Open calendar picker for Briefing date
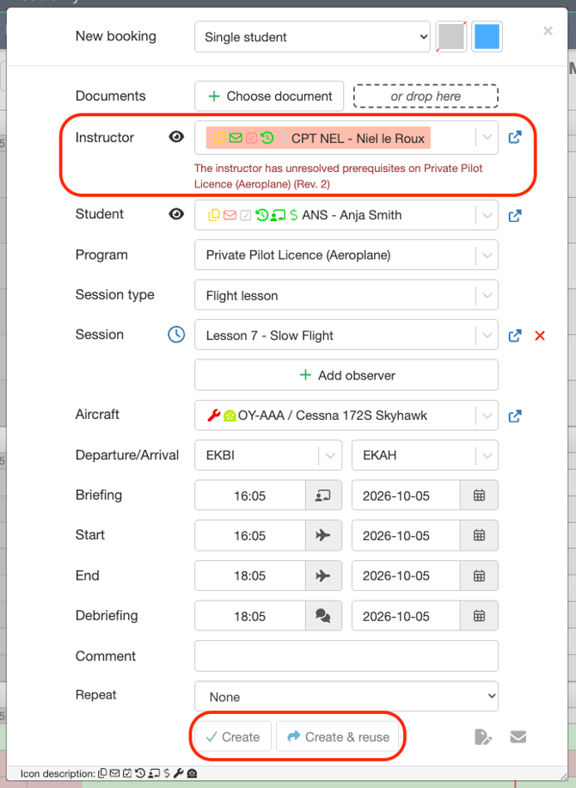The height and width of the screenshot is (788, 576). [479, 496]
